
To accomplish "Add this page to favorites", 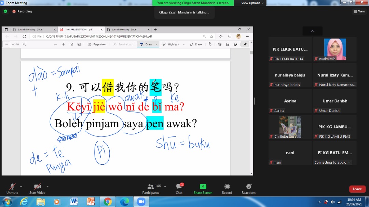I will click(x=211, y=36).
